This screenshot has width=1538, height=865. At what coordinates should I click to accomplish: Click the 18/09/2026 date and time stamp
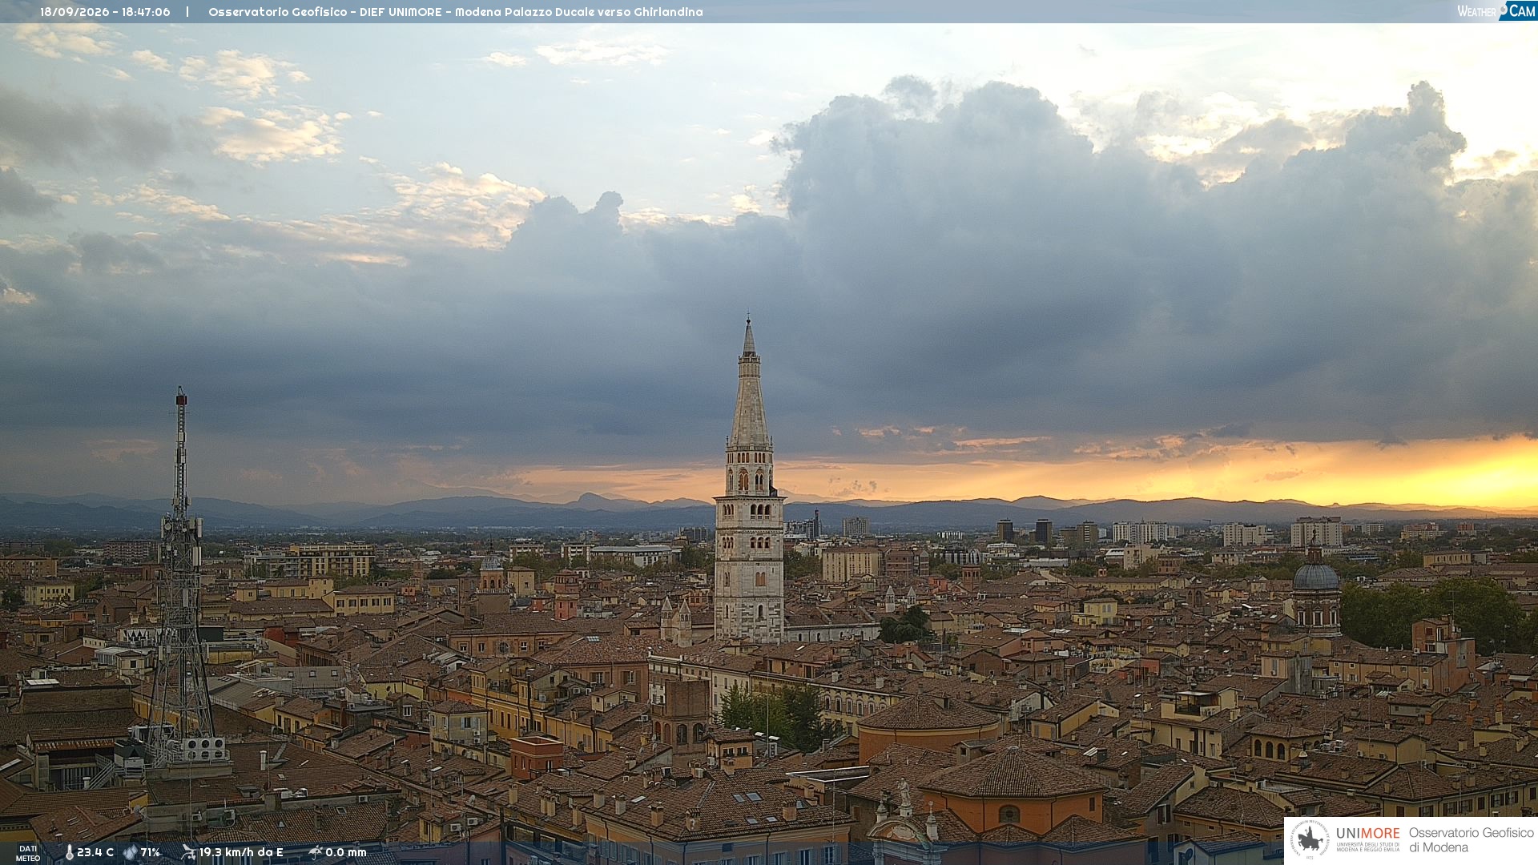105,12
